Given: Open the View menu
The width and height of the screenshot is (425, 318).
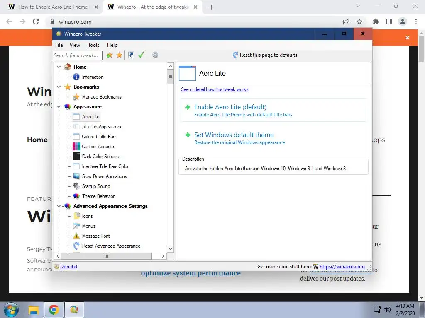Looking at the screenshot, I should coord(75,45).
